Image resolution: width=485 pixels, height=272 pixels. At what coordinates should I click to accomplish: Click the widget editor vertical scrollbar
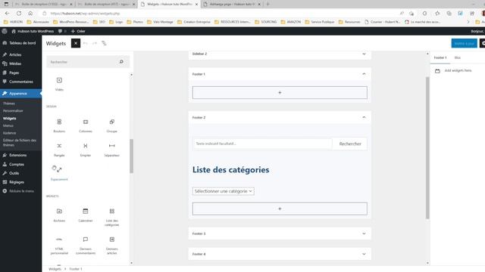tap(427, 148)
